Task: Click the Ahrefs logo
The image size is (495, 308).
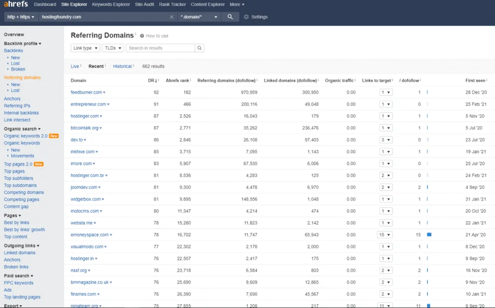Action: 16,4
